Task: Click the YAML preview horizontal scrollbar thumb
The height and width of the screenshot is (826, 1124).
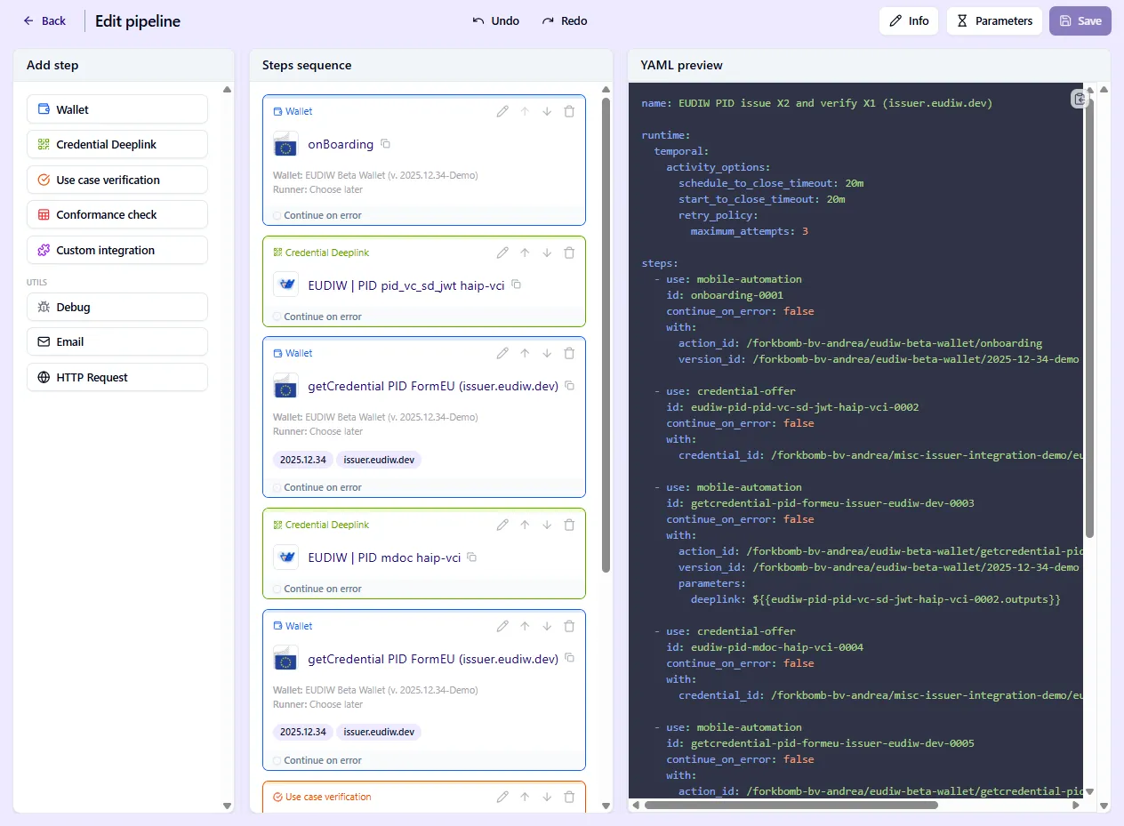Action: click(x=791, y=805)
